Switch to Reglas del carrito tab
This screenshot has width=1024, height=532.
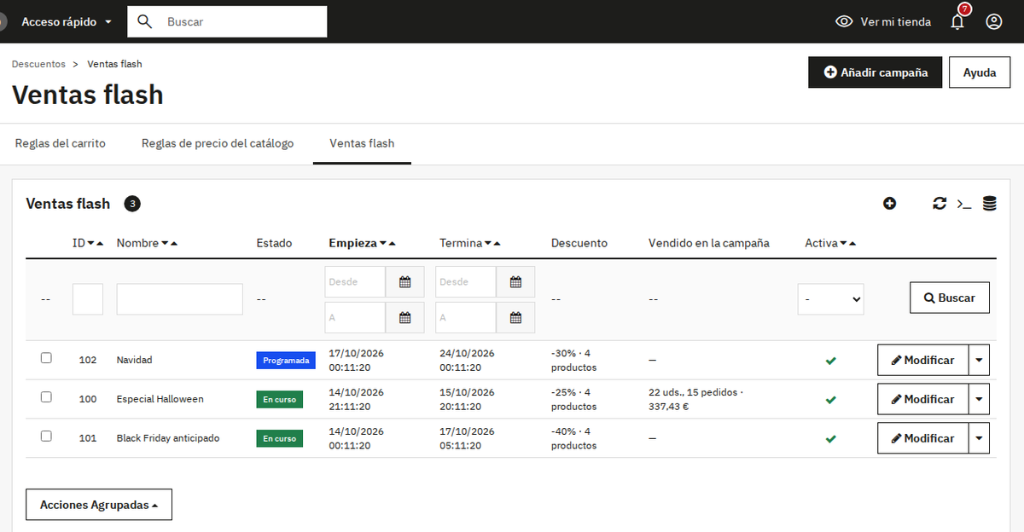tap(61, 143)
